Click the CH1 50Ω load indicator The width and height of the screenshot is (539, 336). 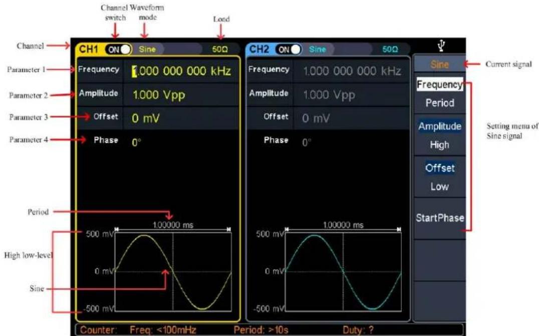220,49
